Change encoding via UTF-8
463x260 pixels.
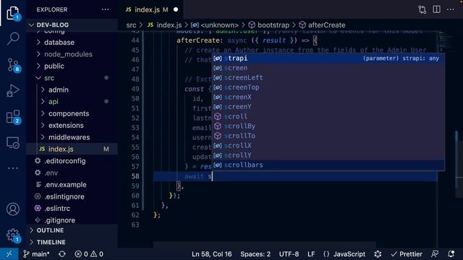pos(289,253)
